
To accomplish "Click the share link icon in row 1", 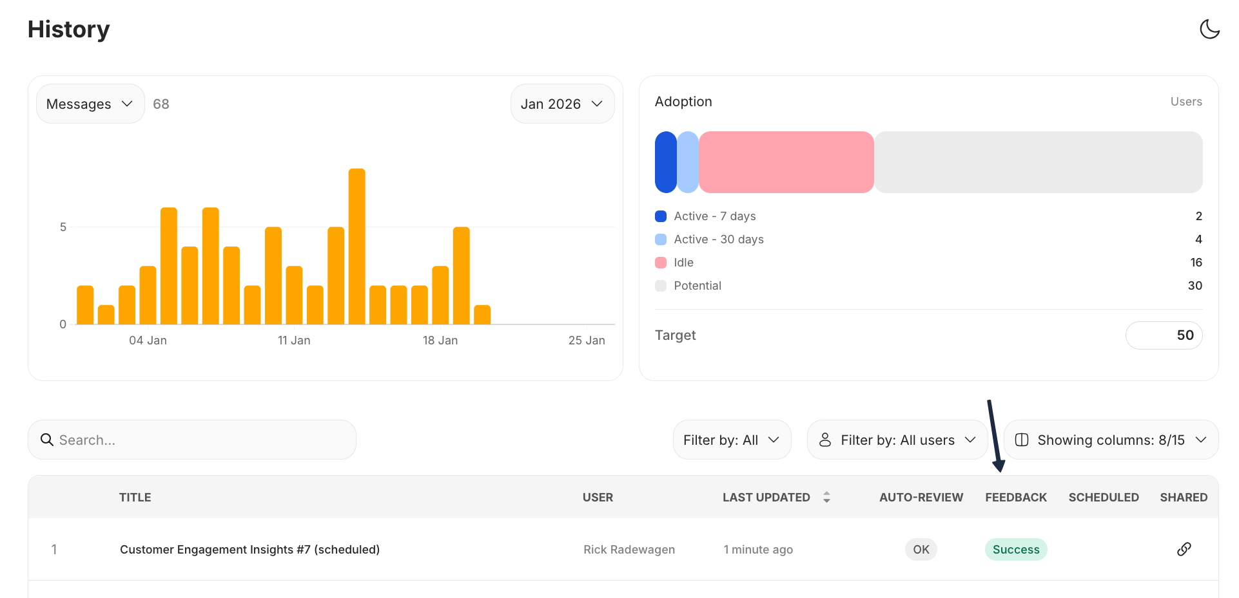I will click(x=1184, y=549).
